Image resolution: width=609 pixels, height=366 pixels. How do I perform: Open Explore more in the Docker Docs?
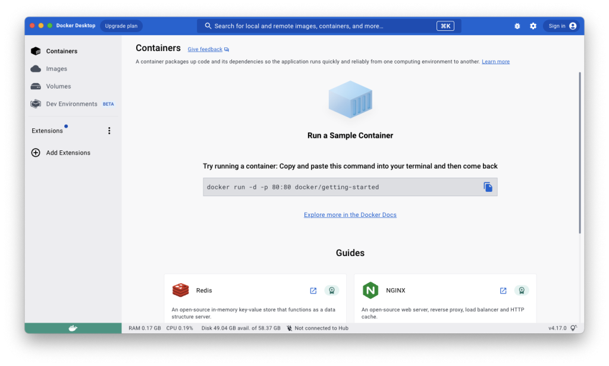point(350,215)
